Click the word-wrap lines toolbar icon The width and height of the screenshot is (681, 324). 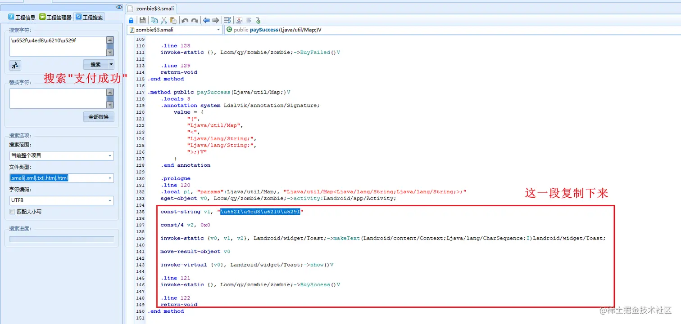click(227, 20)
